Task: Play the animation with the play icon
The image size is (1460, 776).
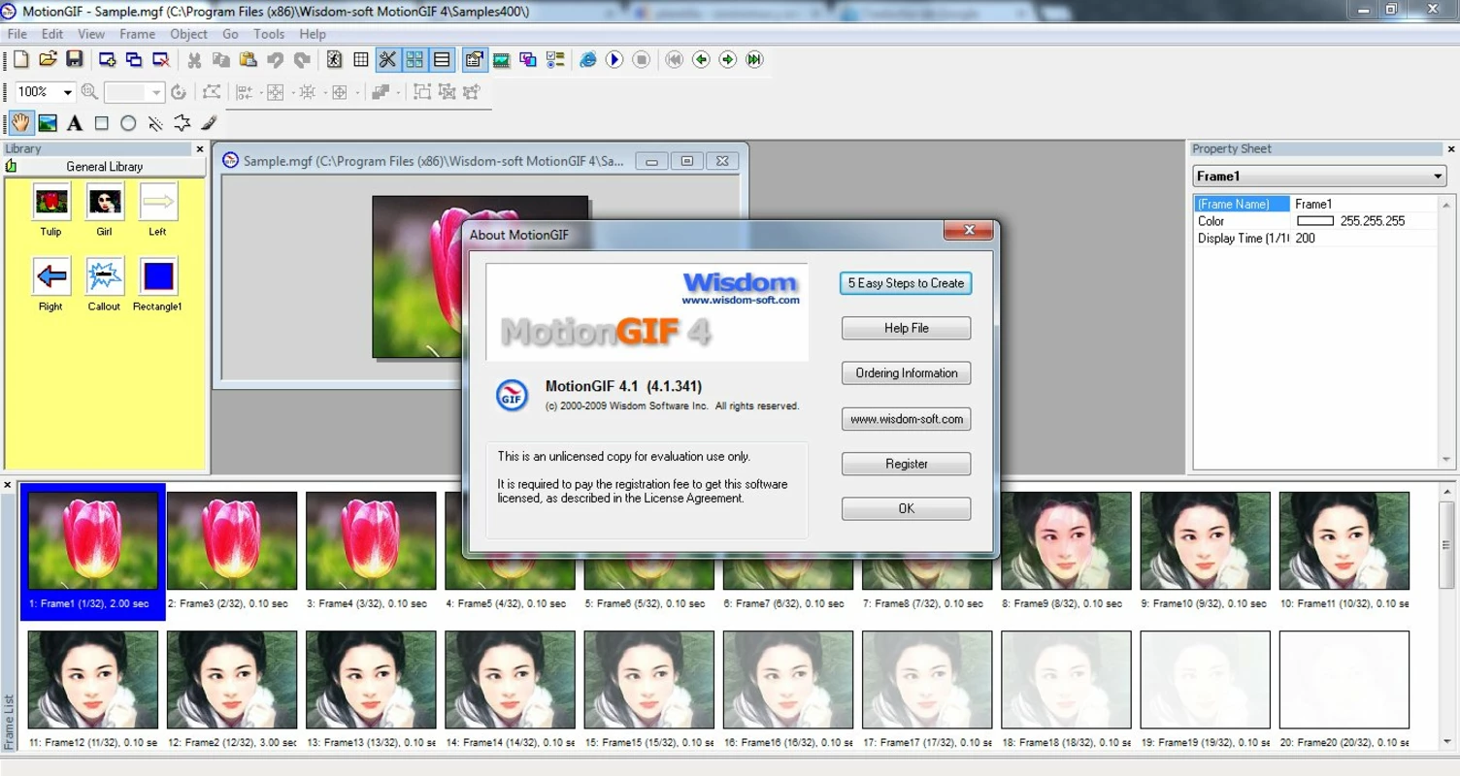Action: coord(614,59)
